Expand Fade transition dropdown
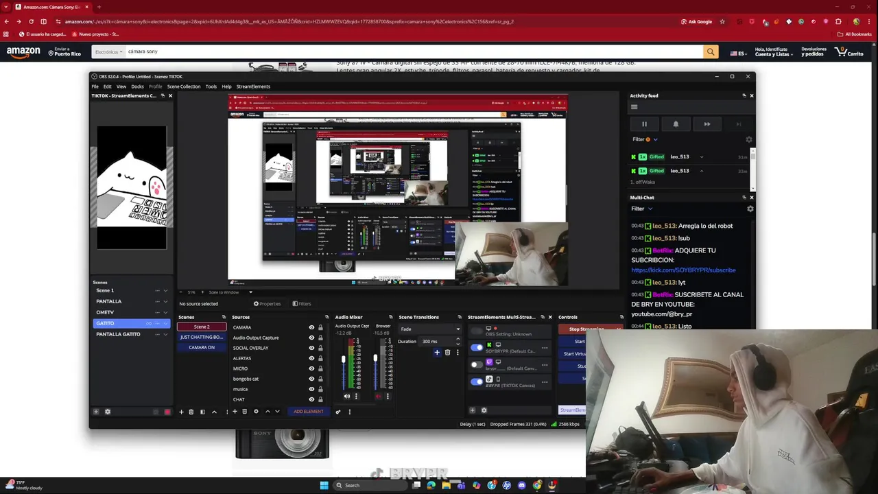 [x=429, y=329]
